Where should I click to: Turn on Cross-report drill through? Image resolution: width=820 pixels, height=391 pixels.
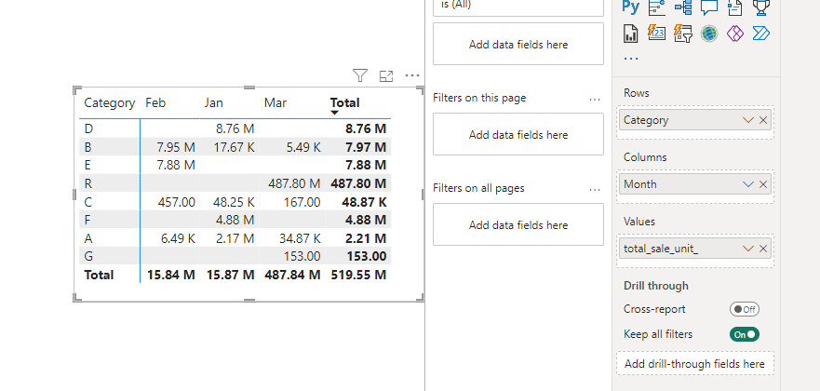pos(745,309)
